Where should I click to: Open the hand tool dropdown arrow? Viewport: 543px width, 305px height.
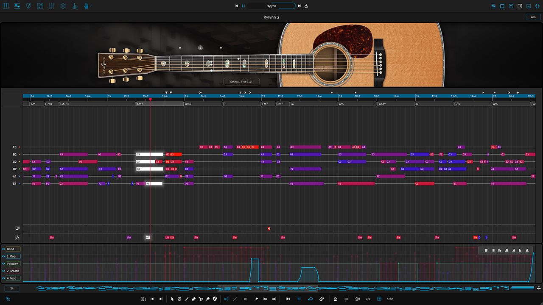pos(91,6)
